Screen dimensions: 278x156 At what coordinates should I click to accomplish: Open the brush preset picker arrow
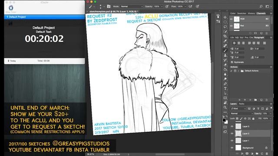104,6
